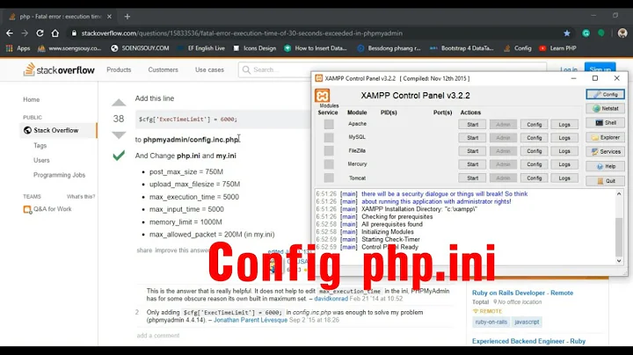Select Tags in left sidebar
Image resolution: width=633 pixels, height=355 pixels.
coord(40,145)
